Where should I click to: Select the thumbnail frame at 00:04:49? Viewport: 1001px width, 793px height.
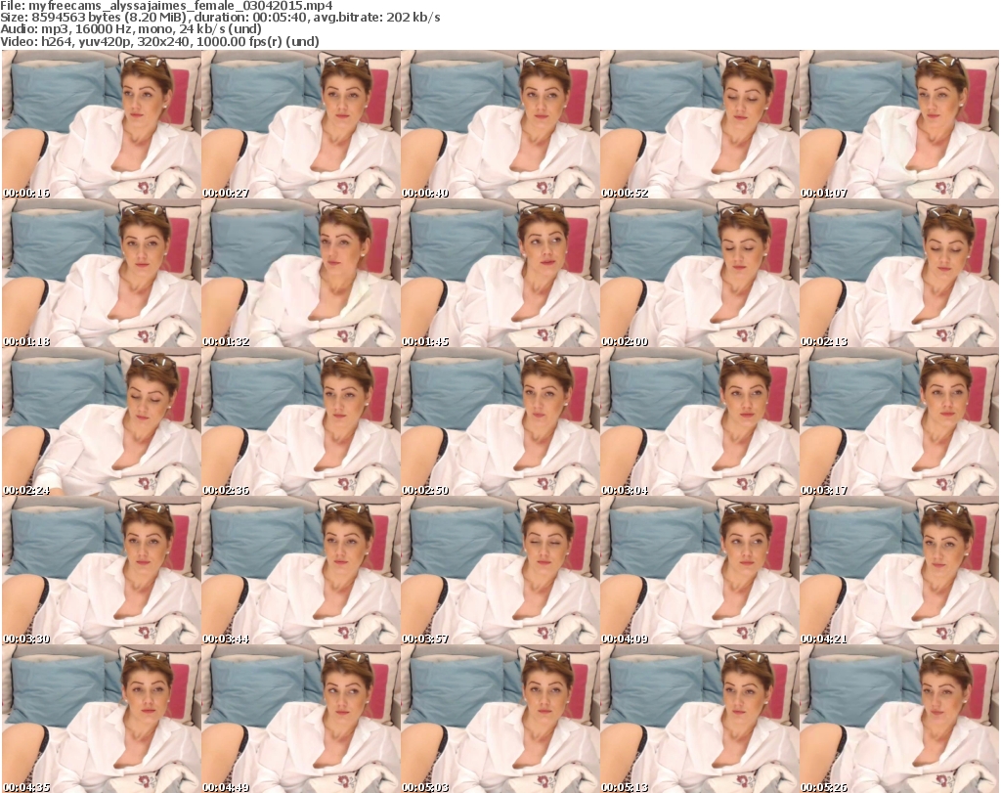click(x=301, y=719)
